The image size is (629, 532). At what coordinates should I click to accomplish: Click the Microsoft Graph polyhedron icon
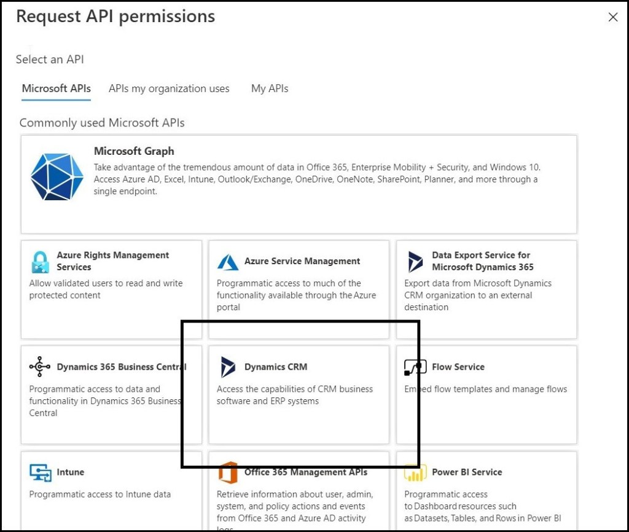coord(57,176)
